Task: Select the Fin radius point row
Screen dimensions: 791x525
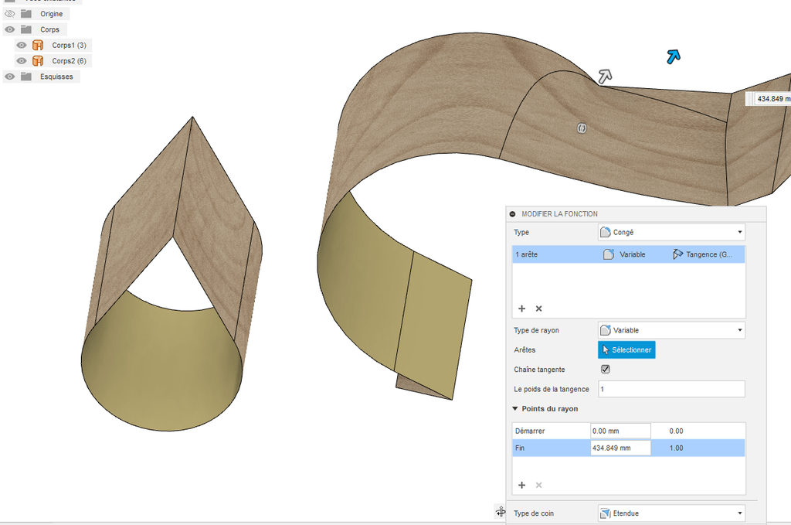Action: pyautogui.click(x=629, y=448)
